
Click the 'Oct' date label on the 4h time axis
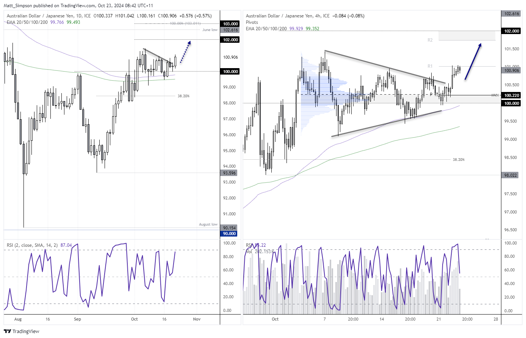point(275,319)
